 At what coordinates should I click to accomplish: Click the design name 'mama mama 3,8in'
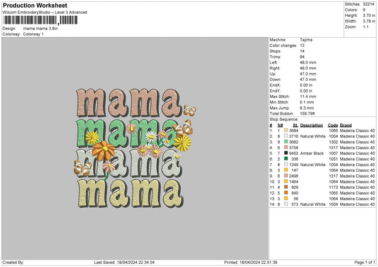click(40, 28)
